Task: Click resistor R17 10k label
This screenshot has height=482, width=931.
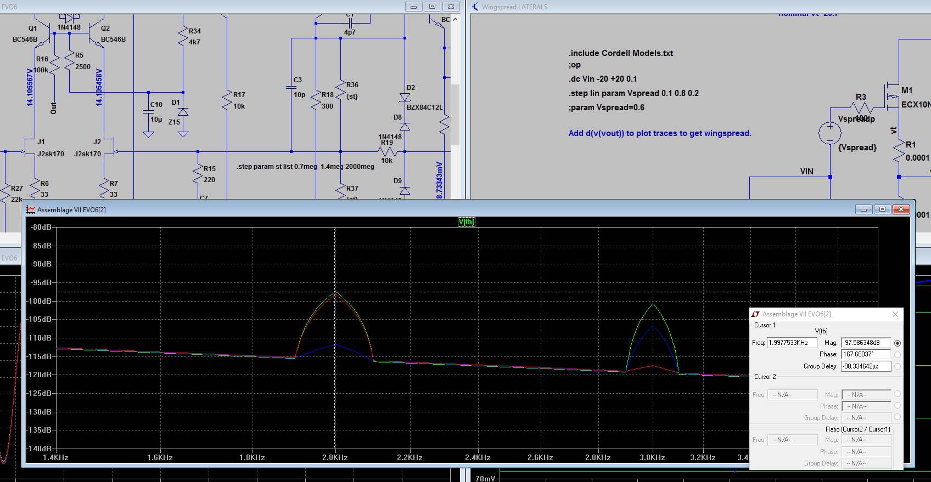Action: point(239,100)
